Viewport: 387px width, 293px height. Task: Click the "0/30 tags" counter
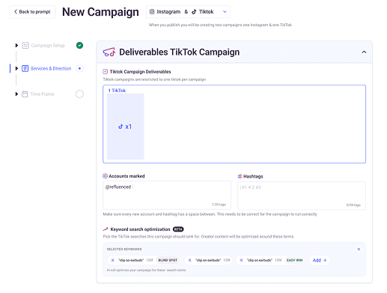tap(353, 205)
